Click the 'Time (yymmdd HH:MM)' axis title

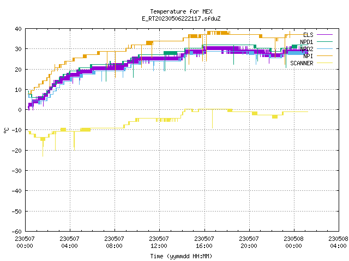click(x=181, y=256)
